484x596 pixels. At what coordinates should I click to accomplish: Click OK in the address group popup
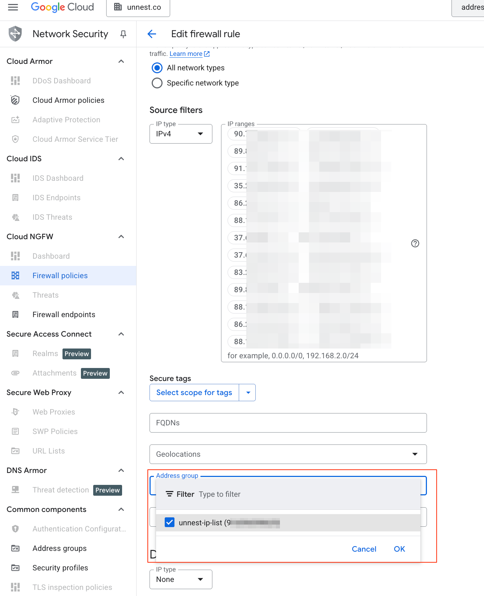[399, 549]
